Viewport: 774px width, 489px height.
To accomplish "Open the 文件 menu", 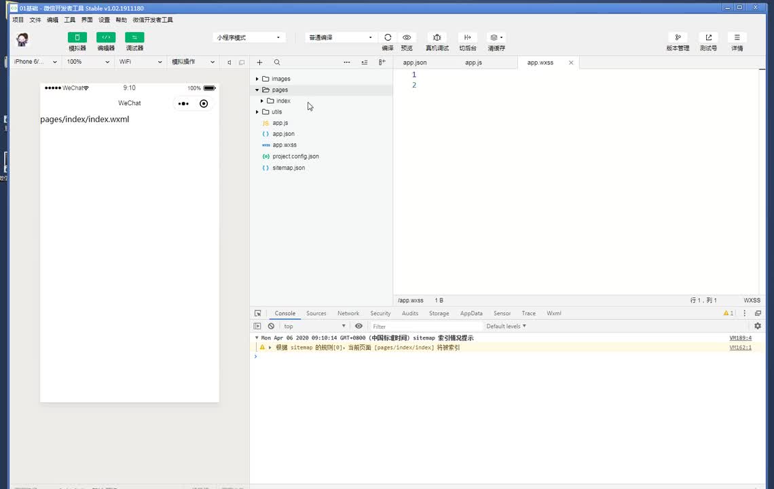I will 35,20.
